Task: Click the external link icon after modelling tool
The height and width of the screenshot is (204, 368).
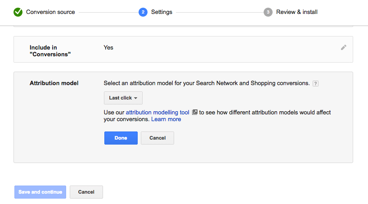Action: point(194,112)
